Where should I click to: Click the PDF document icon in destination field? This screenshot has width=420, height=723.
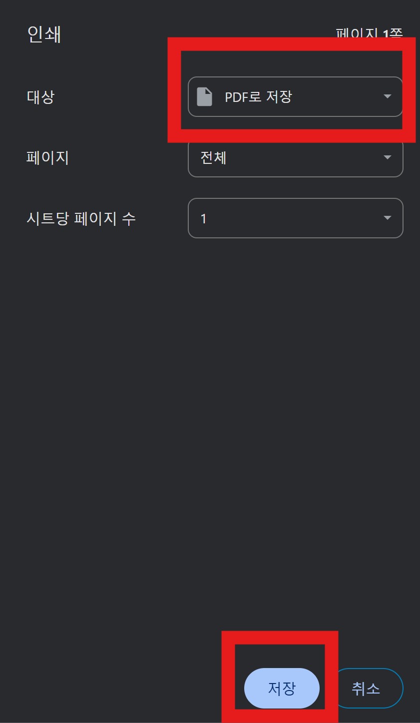tap(205, 96)
